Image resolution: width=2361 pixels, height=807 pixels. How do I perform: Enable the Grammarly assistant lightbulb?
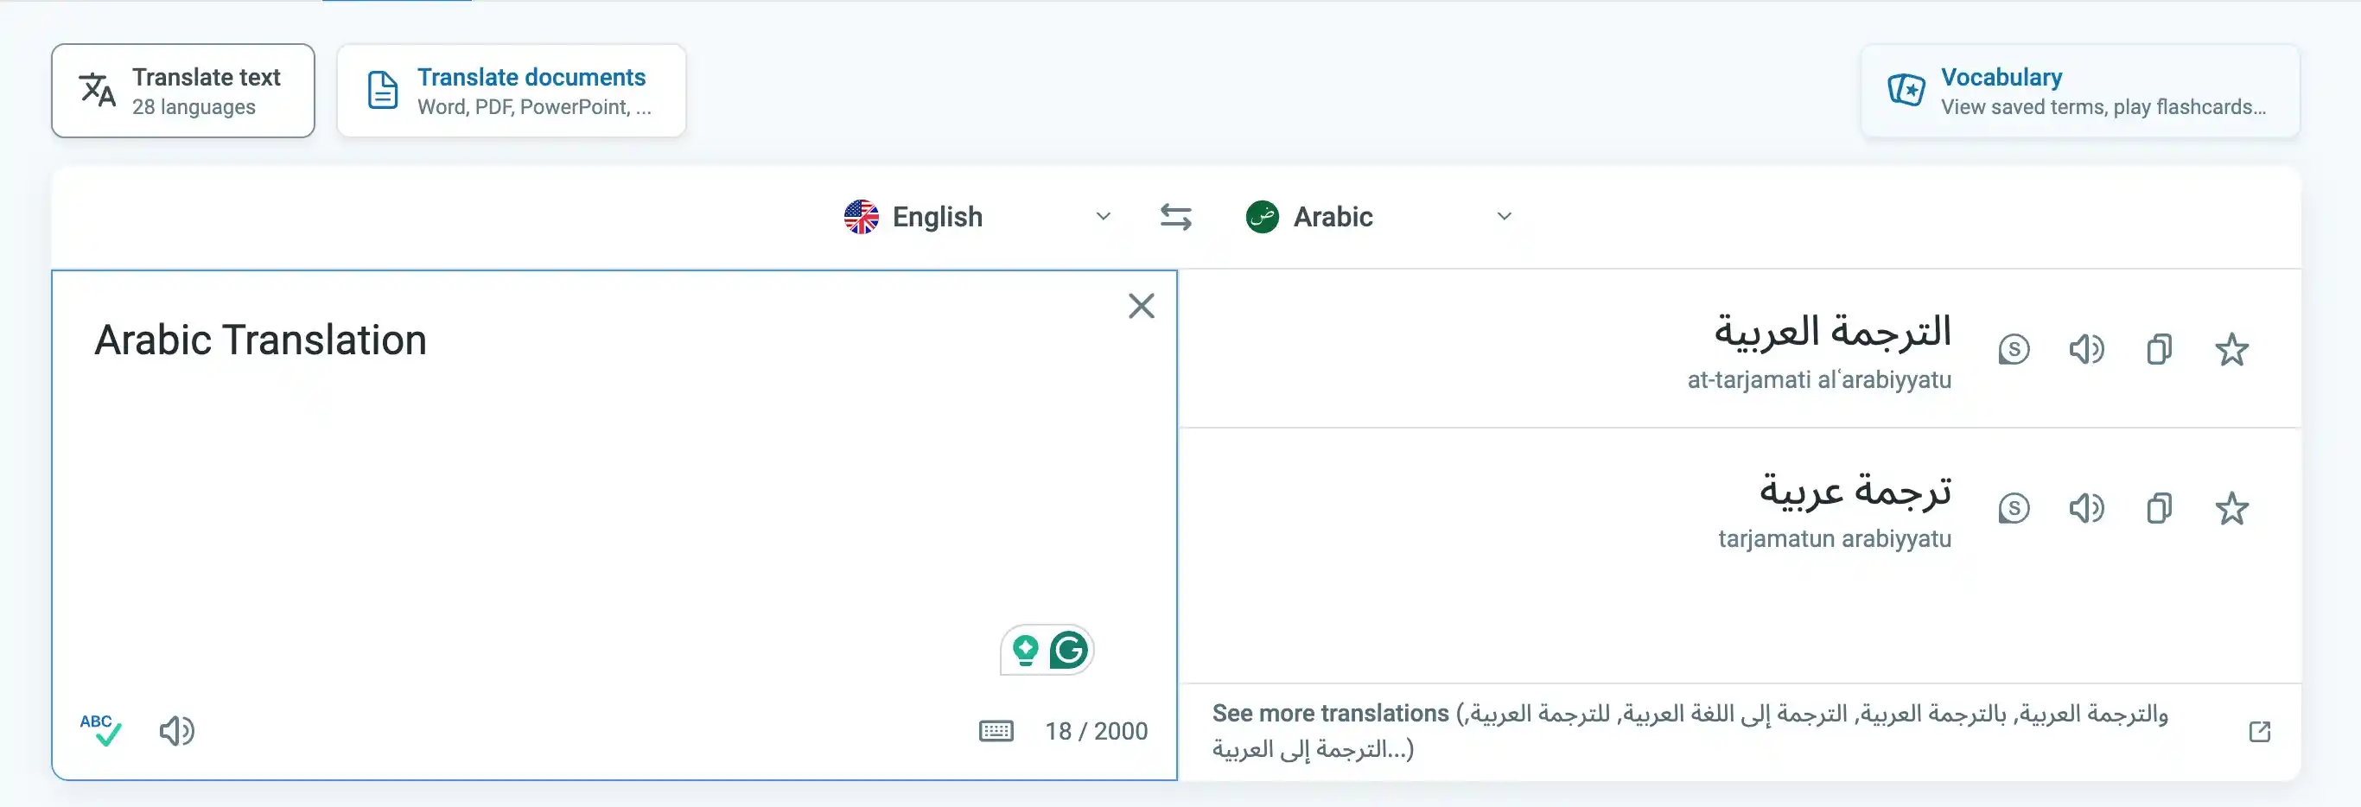(1027, 650)
